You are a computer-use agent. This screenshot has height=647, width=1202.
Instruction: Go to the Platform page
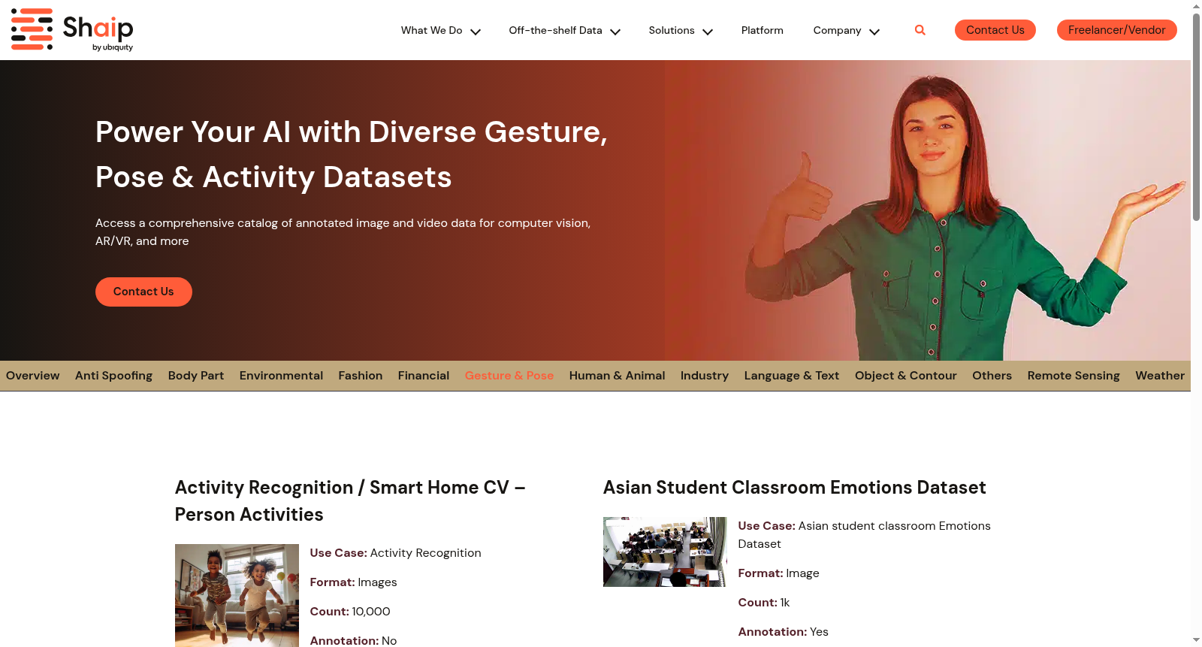click(x=762, y=30)
